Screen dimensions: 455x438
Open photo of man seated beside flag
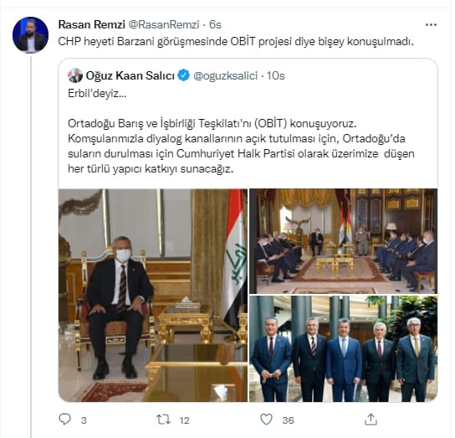153,296
